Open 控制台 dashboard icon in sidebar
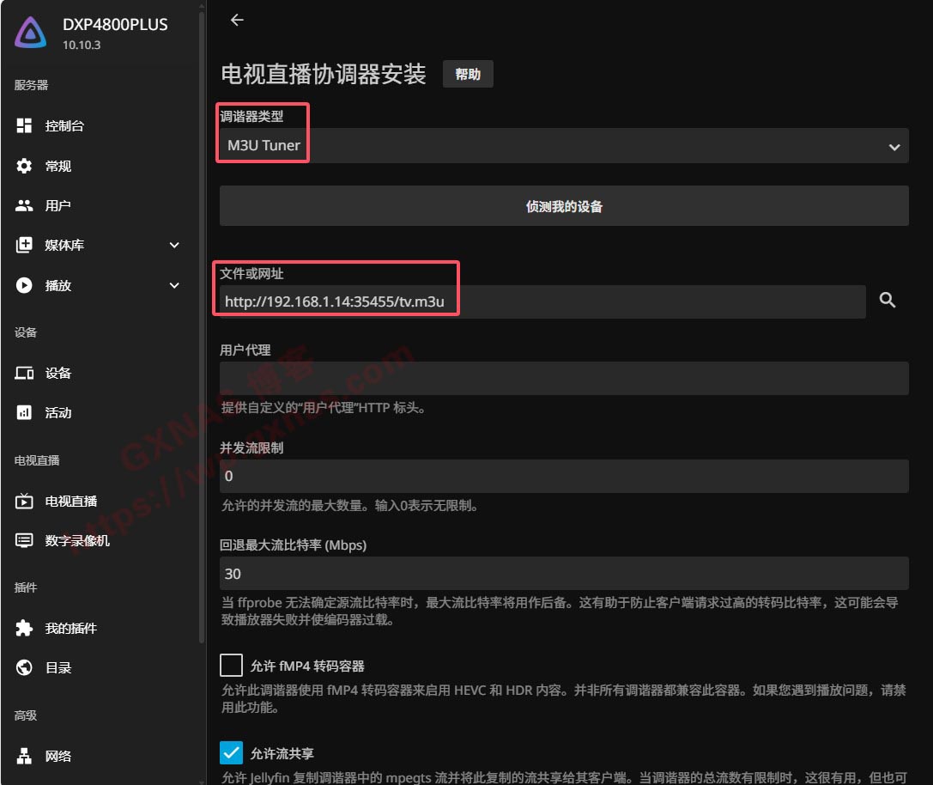Image resolution: width=933 pixels, height=785 pixels. [24, 126]
